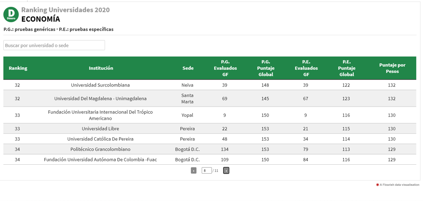Click the Neiva sede cell
The image size is (423, 201).
tap(188, 85)
